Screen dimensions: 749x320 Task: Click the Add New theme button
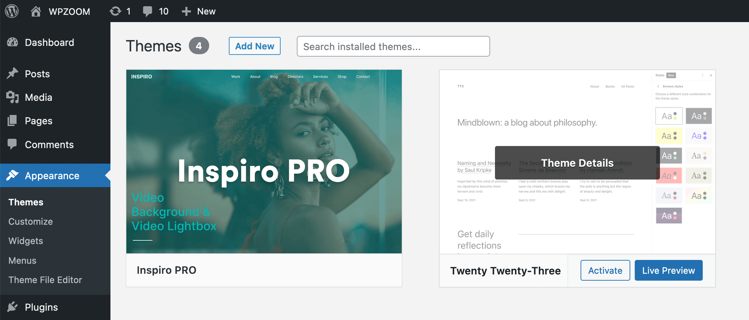[x=255, y=46]
